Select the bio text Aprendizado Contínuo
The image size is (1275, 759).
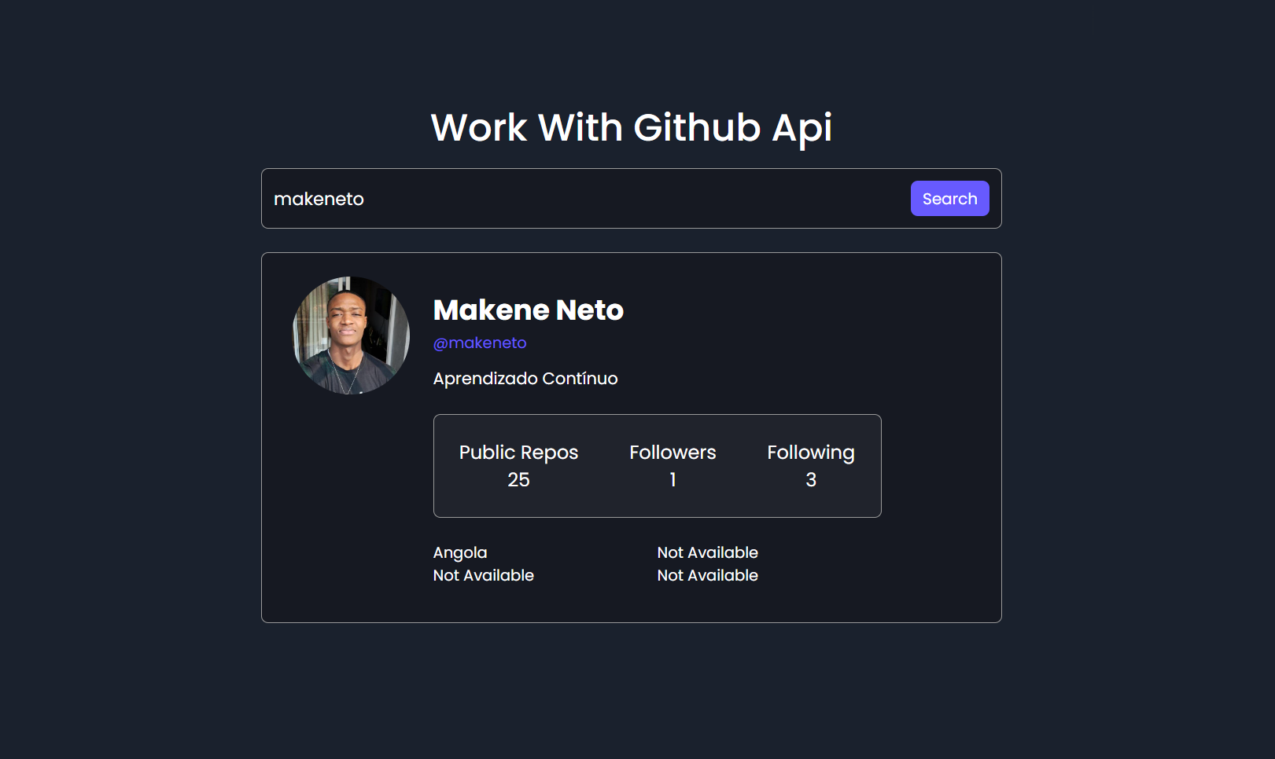pyautogui.click(x=525, y=378)
